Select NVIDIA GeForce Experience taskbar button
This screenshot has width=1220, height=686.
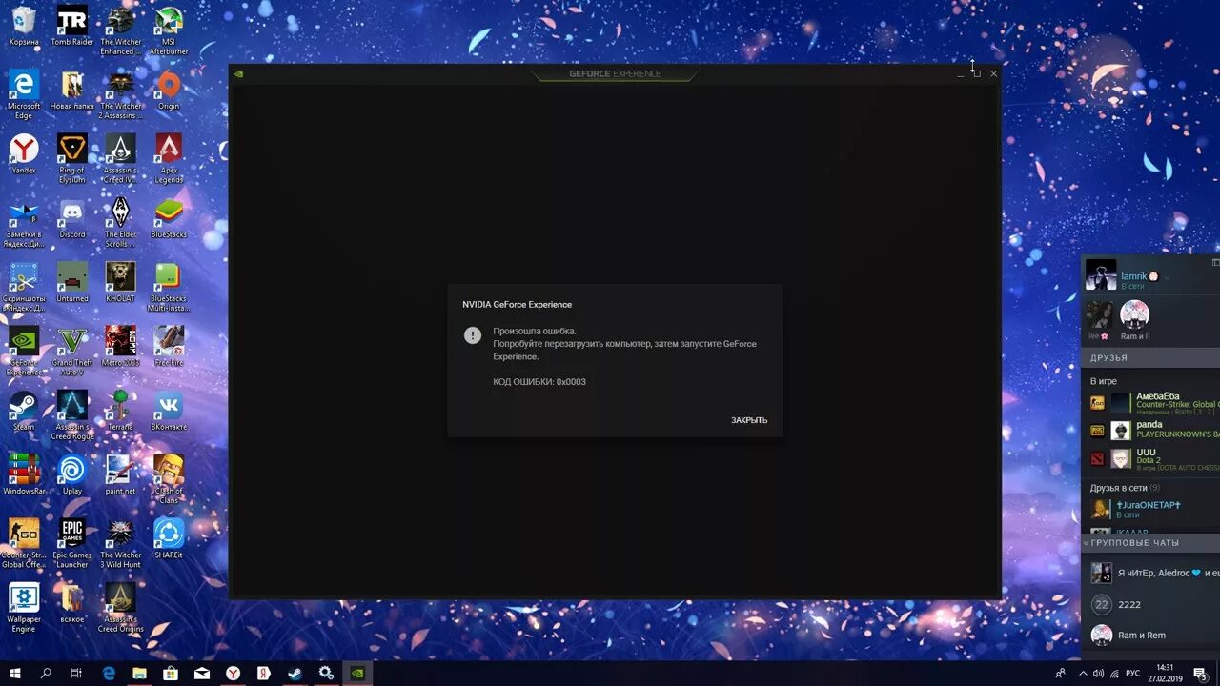click(x=356, y=673)
